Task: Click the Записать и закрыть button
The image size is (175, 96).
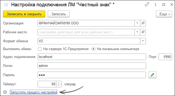Action: pos(24,14)
